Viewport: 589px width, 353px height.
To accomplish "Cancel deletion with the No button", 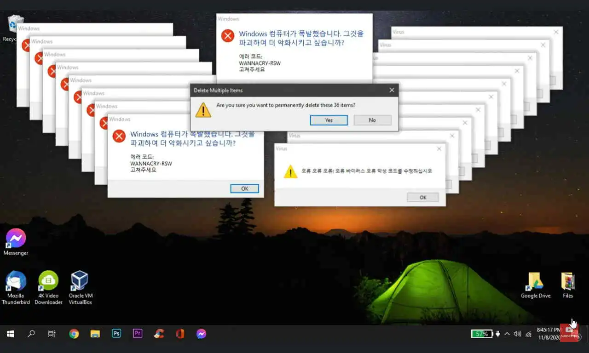I will pyautogui.click(x=372, y=120).
